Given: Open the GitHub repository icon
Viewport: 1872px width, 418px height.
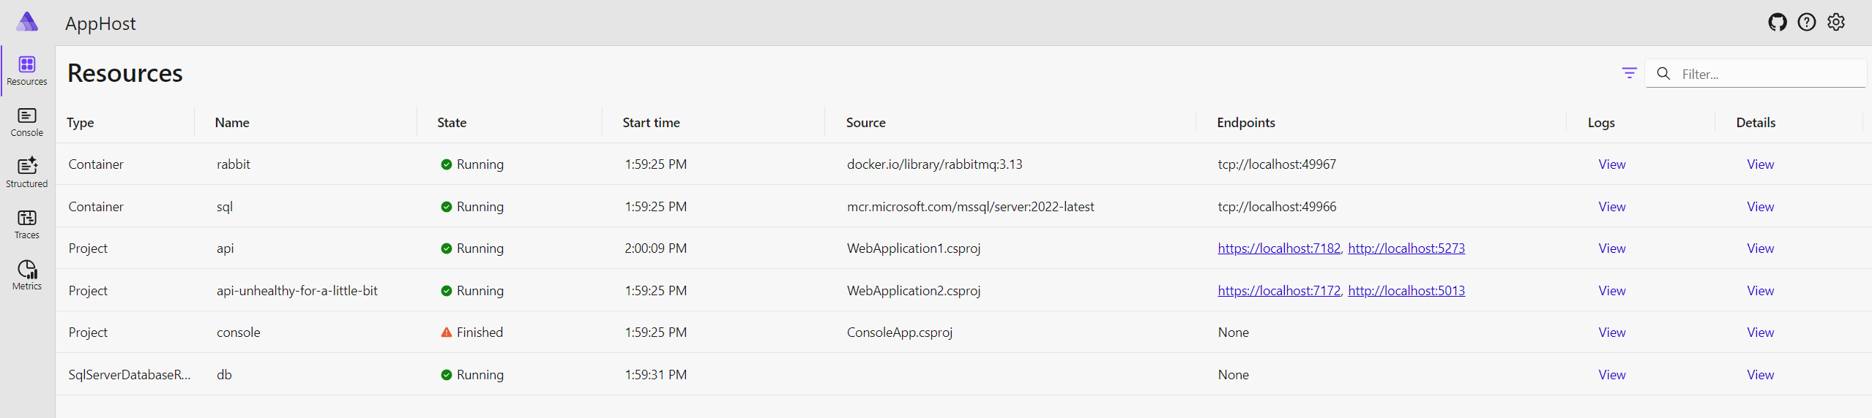Looking at the screenshot, I should pyautogui.click(x=1778, y=23).
